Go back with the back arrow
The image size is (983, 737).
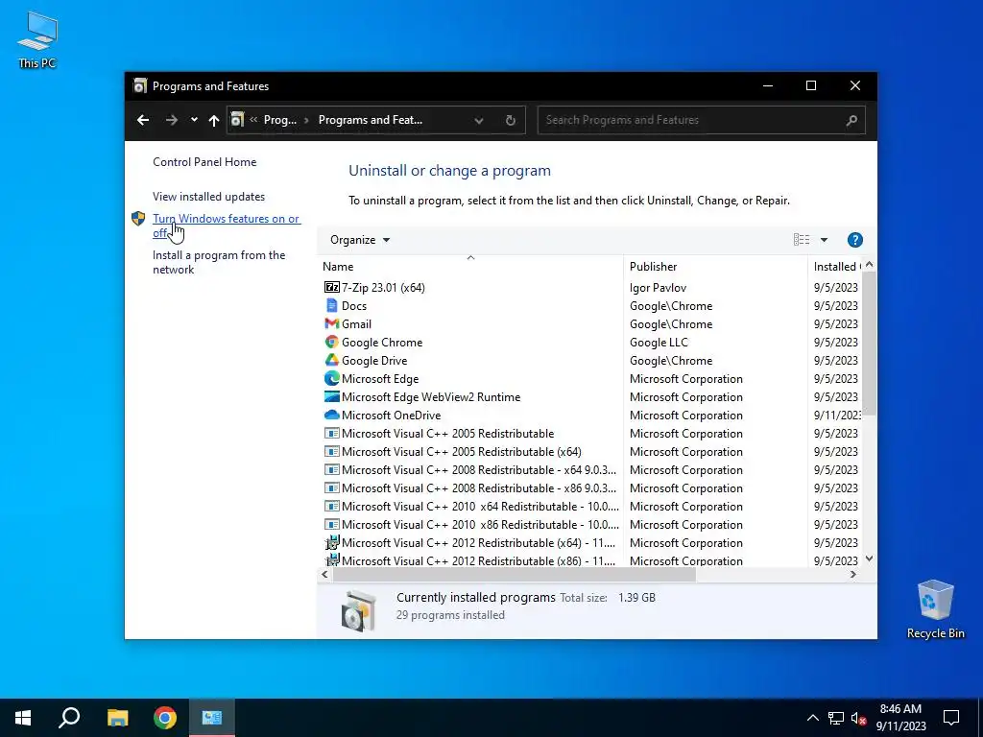143,120
